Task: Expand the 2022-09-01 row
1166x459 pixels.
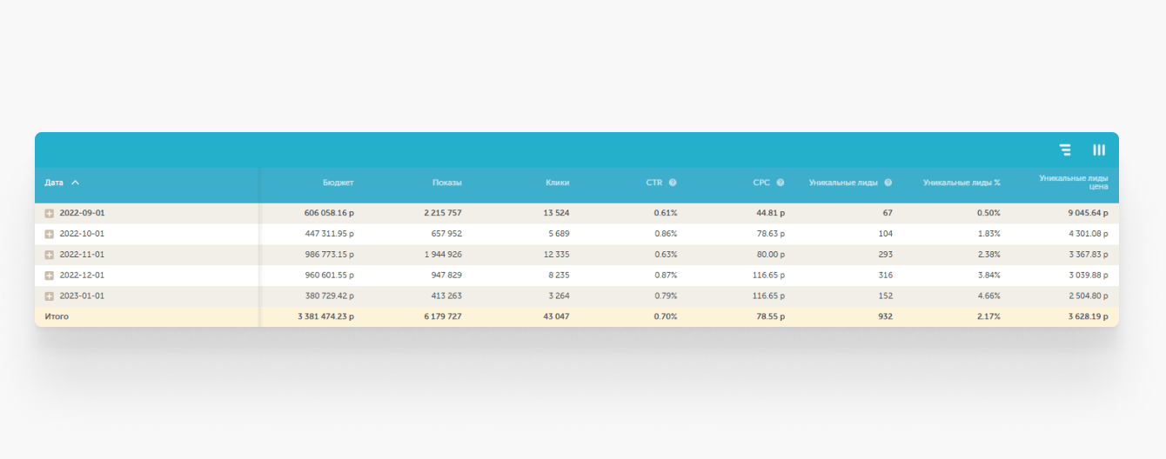Action: coord(50,213)
